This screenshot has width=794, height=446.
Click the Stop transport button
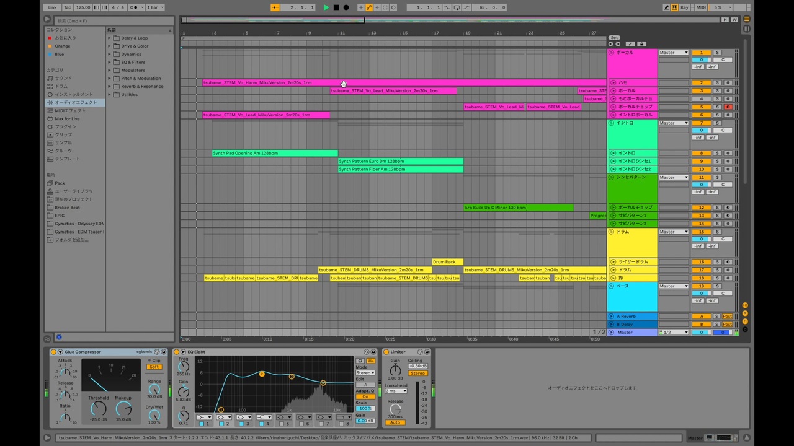tap(336, 7)
